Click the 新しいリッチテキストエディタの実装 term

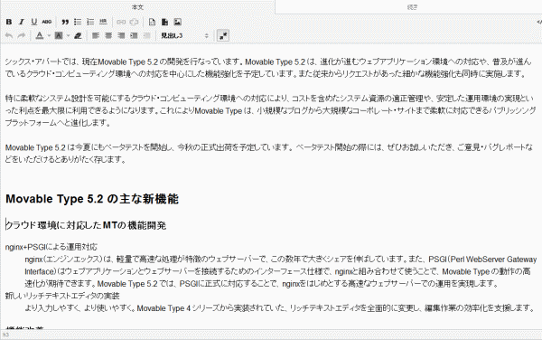tap(62, 296)
